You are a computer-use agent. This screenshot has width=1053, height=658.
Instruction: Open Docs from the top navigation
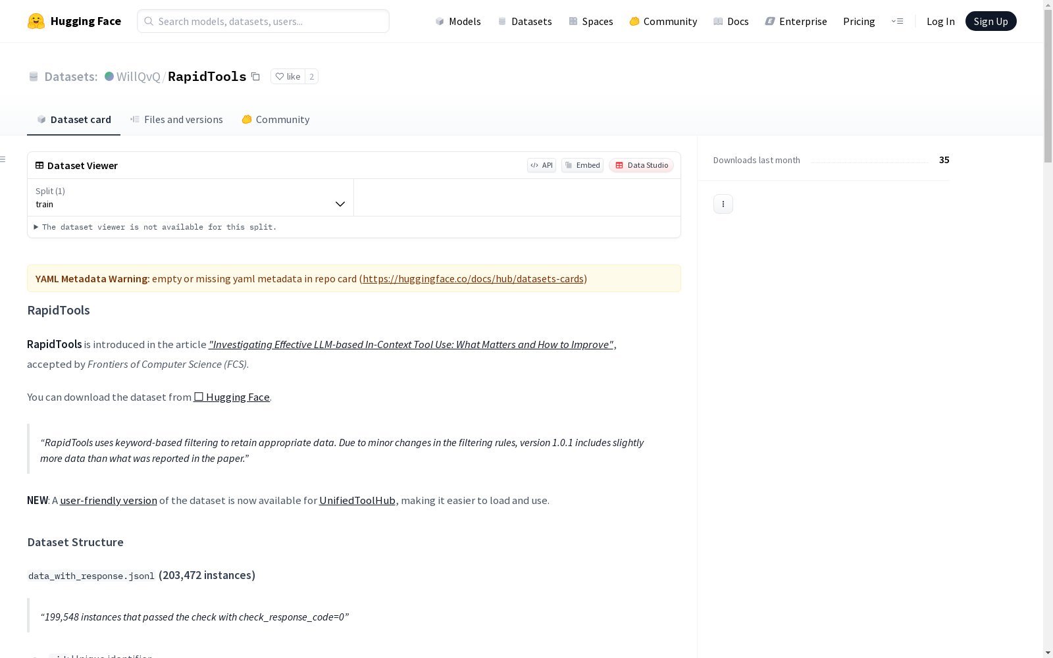click(731, 21)
